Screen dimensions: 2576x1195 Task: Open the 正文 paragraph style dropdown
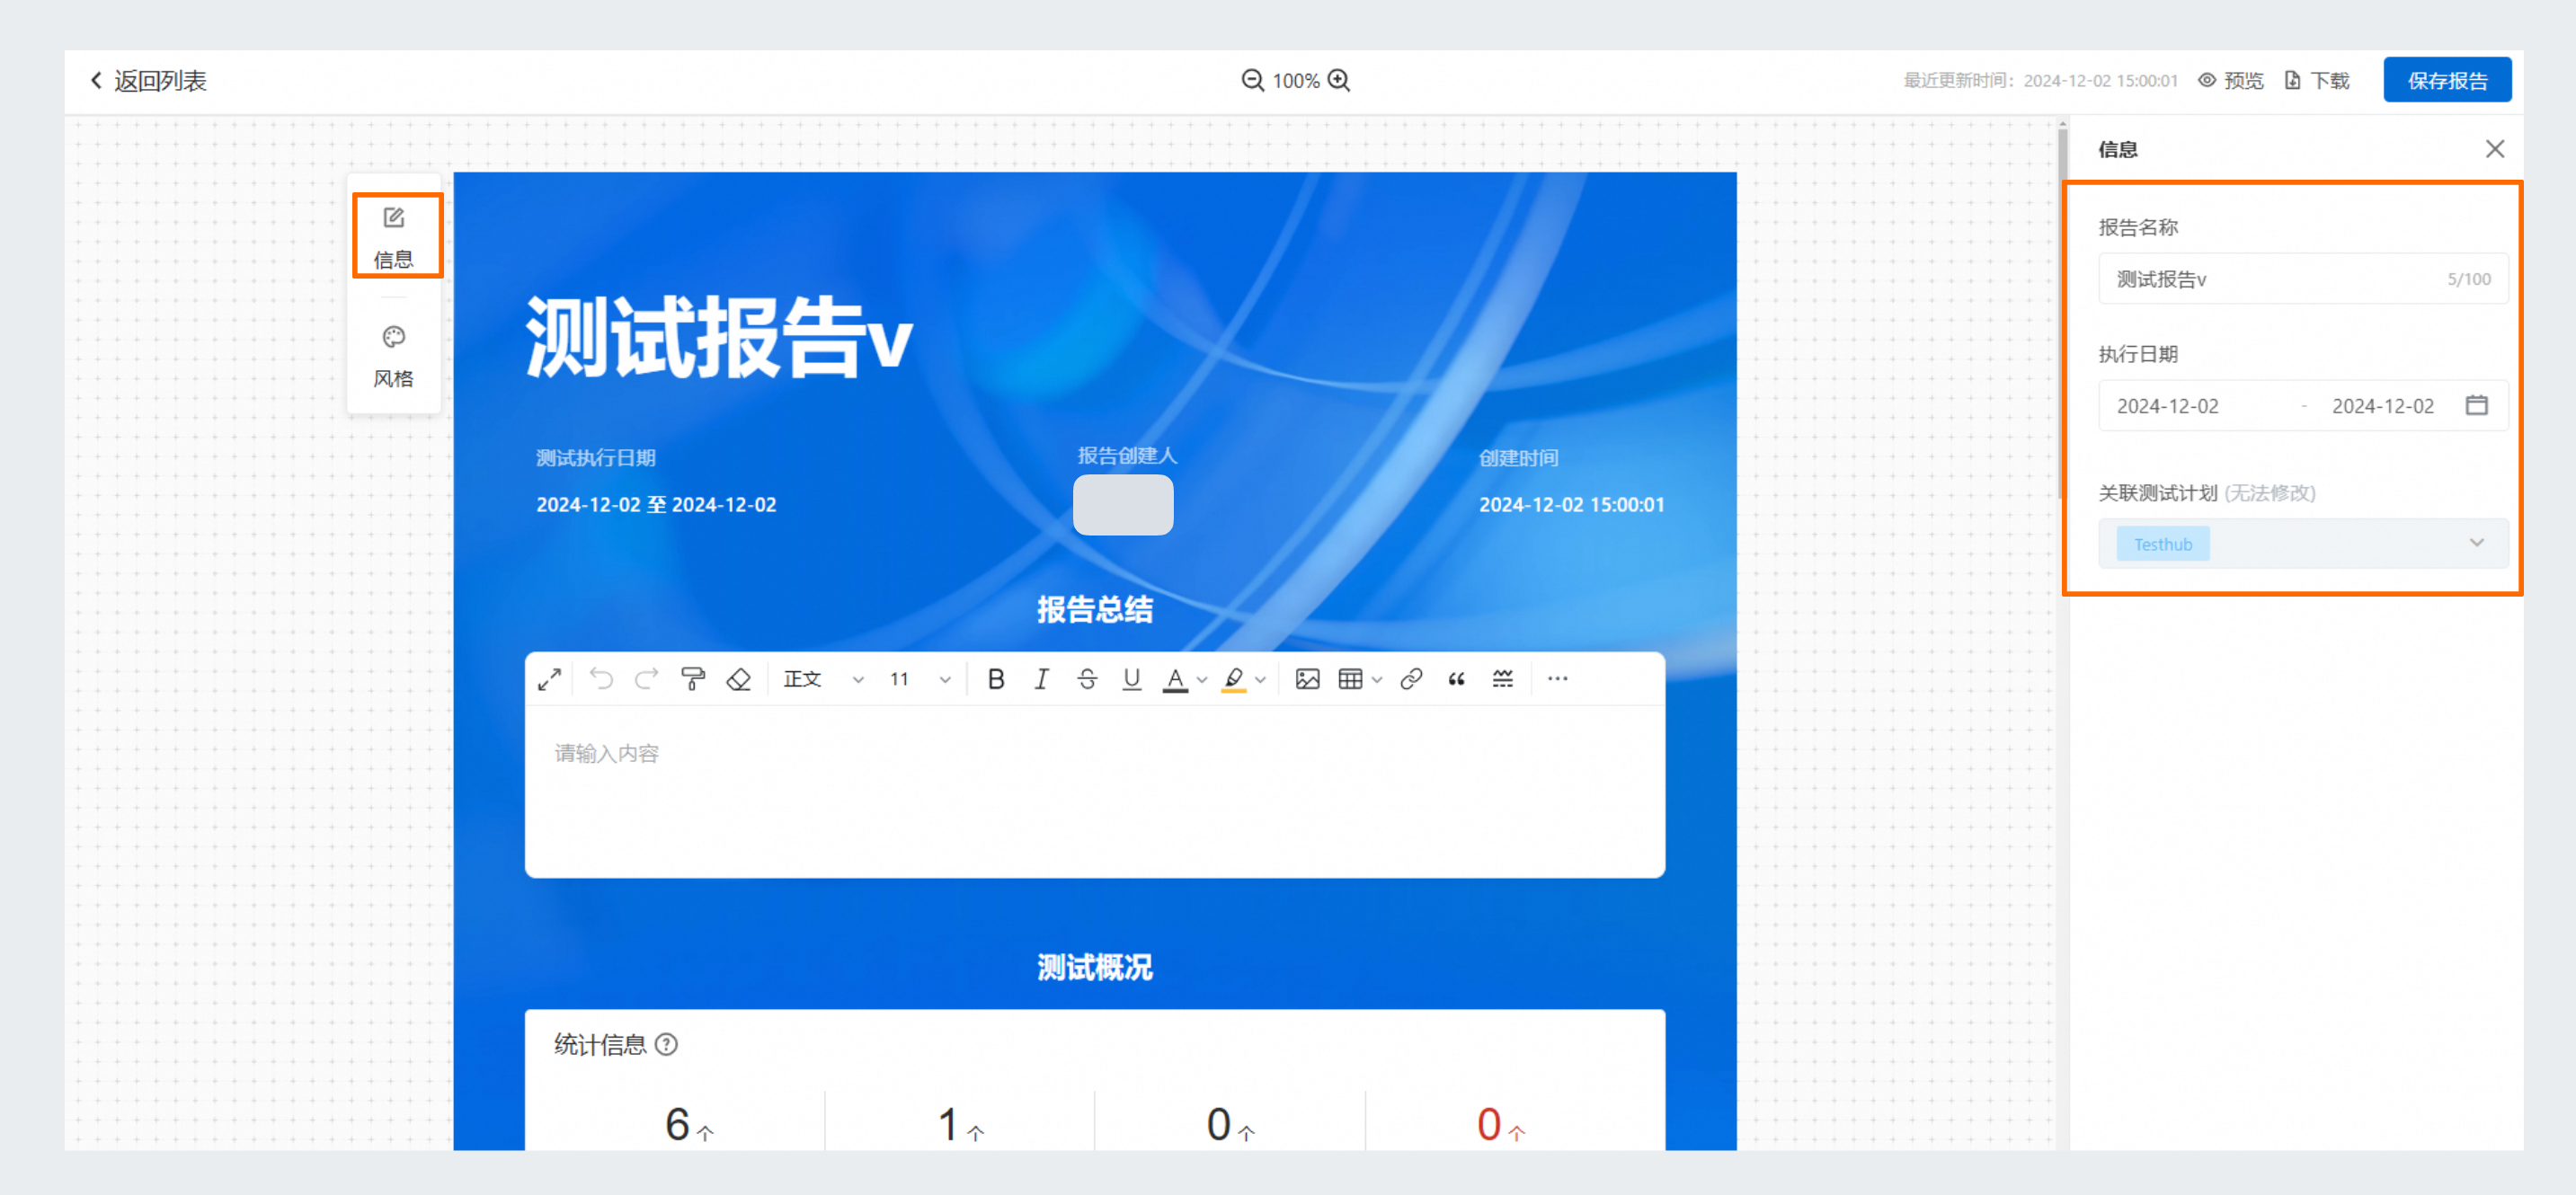(x=822, y=679)
